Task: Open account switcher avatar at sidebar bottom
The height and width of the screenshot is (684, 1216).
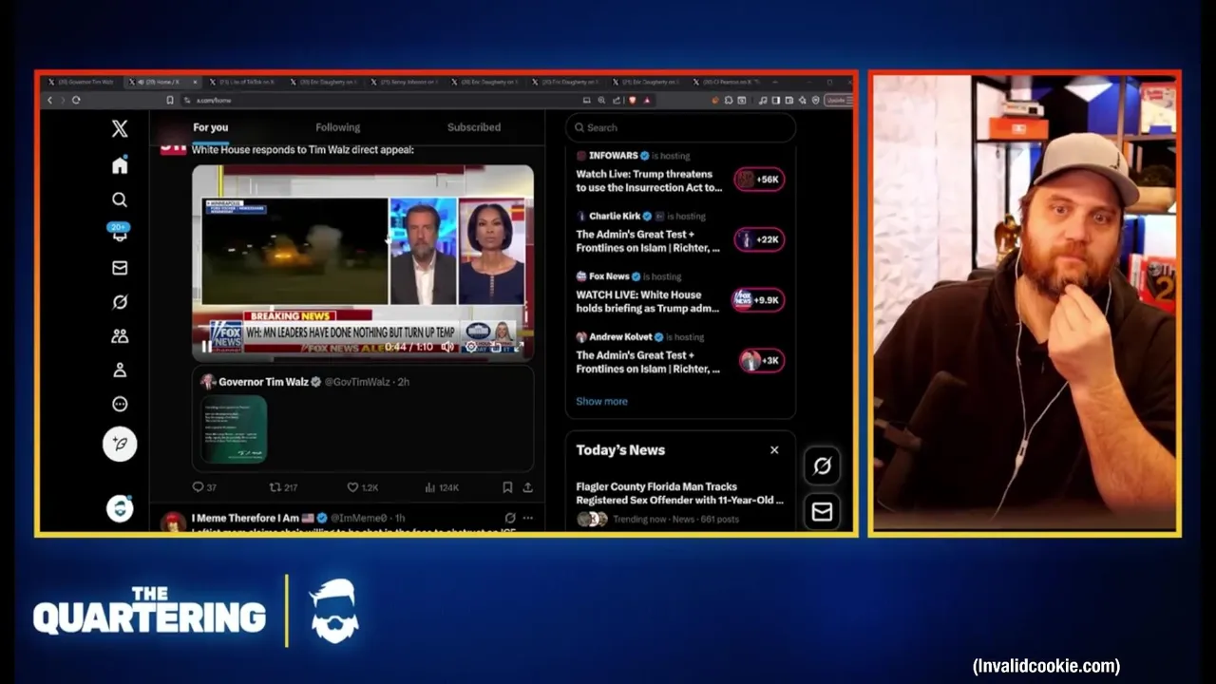Action: tap(120, 508)
